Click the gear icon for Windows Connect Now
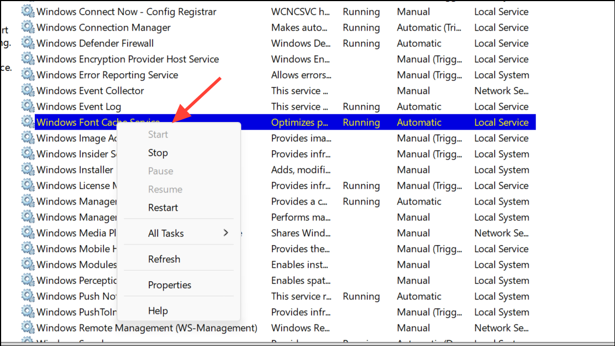The width and height of the screenshot is (615, 346). coord(28,12)
